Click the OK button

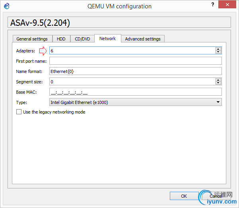tap(184, 196)
